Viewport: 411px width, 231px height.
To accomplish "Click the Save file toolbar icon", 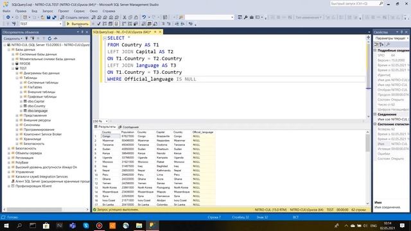I will click(x=49, y=17).
